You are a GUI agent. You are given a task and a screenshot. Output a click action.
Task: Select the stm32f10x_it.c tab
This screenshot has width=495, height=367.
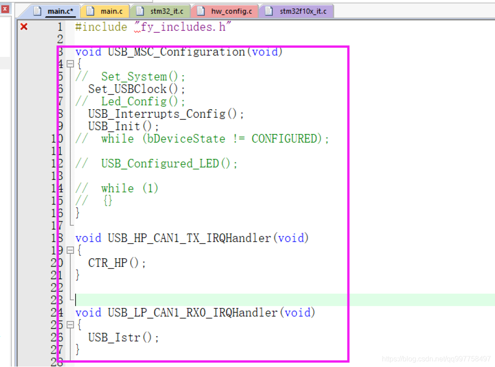tap(297, 11)
